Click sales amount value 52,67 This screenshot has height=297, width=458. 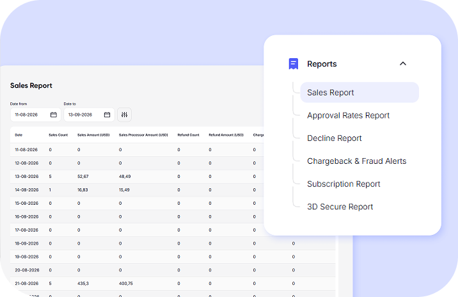pyautogui.click(x=83, y=177)
